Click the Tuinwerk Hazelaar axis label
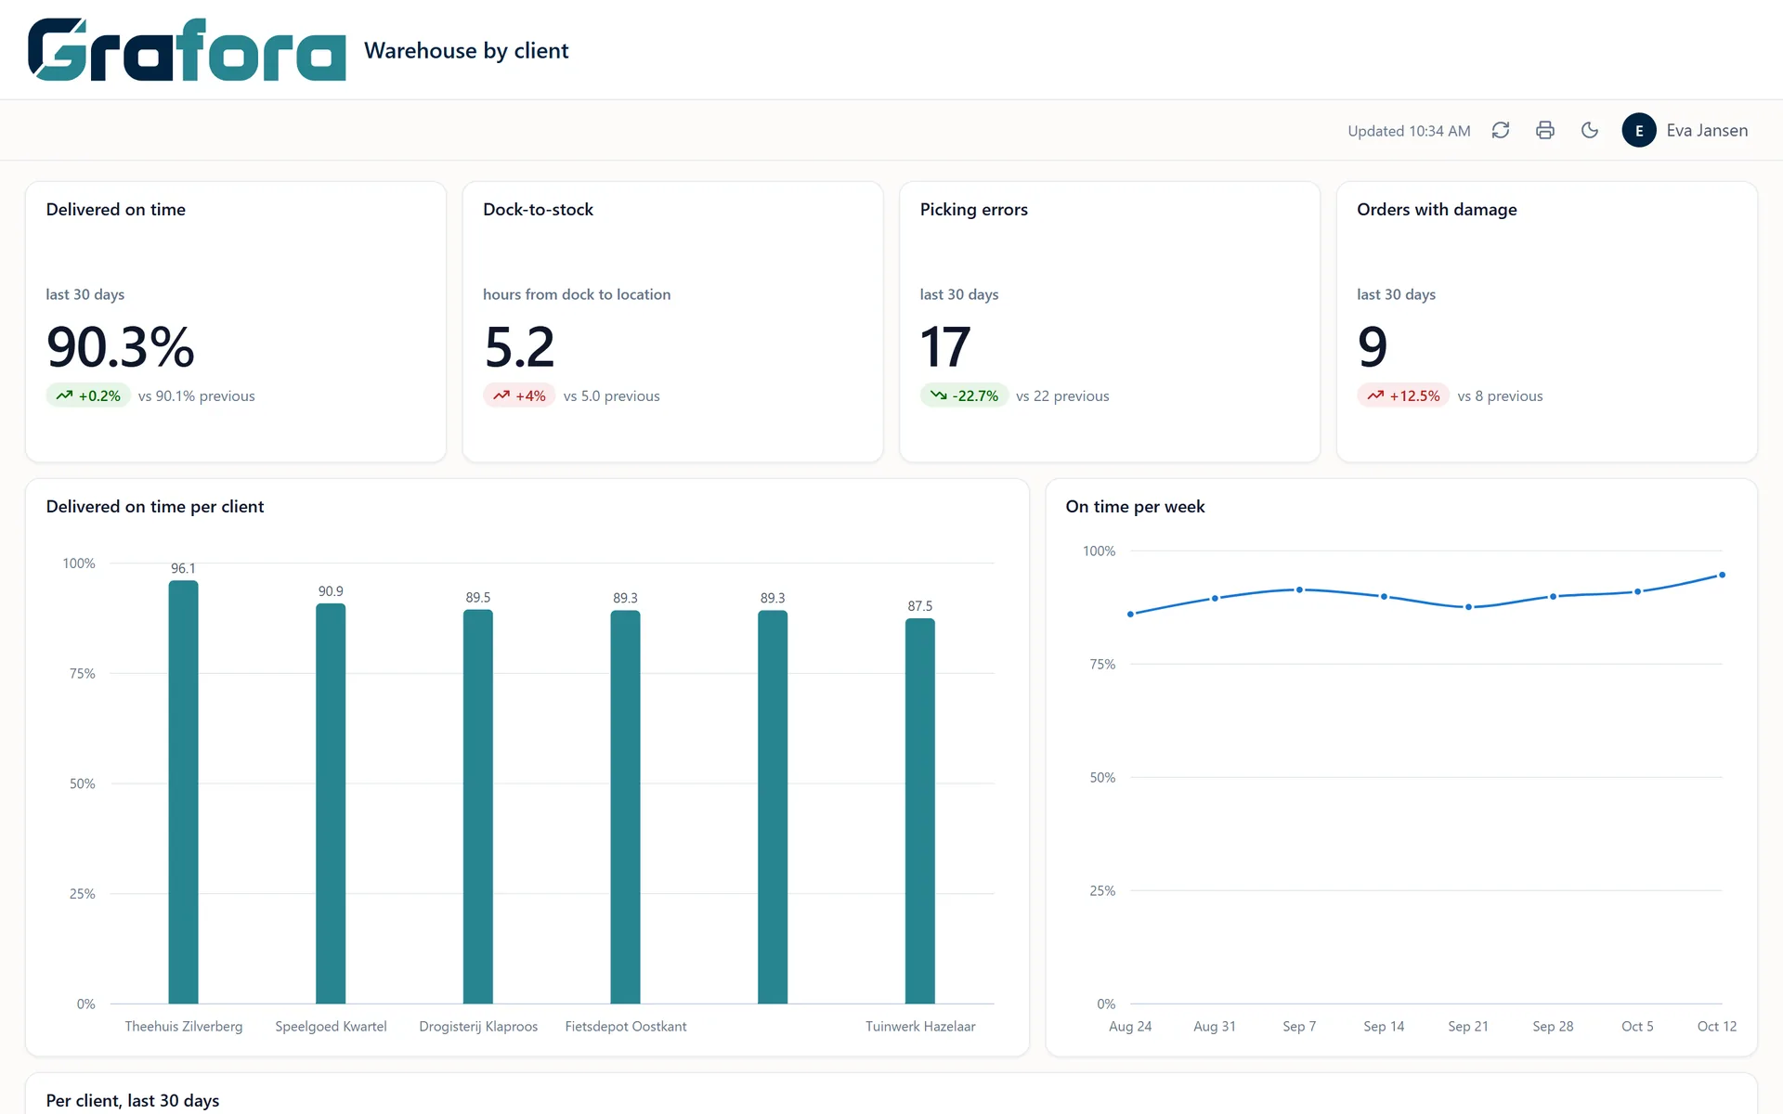This screenshot has height=1114, width=1783. (920, 1026)
